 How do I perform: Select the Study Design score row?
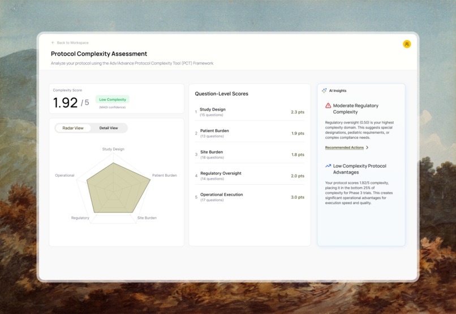[x=249, y=112]
